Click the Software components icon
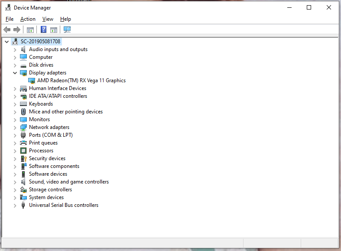The height and width of the screenshot is (251, 341). pyautogui.click(x=24, y=166)
